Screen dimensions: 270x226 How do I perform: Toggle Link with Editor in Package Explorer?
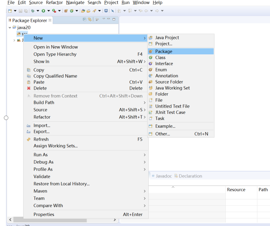tap(90, 19)
